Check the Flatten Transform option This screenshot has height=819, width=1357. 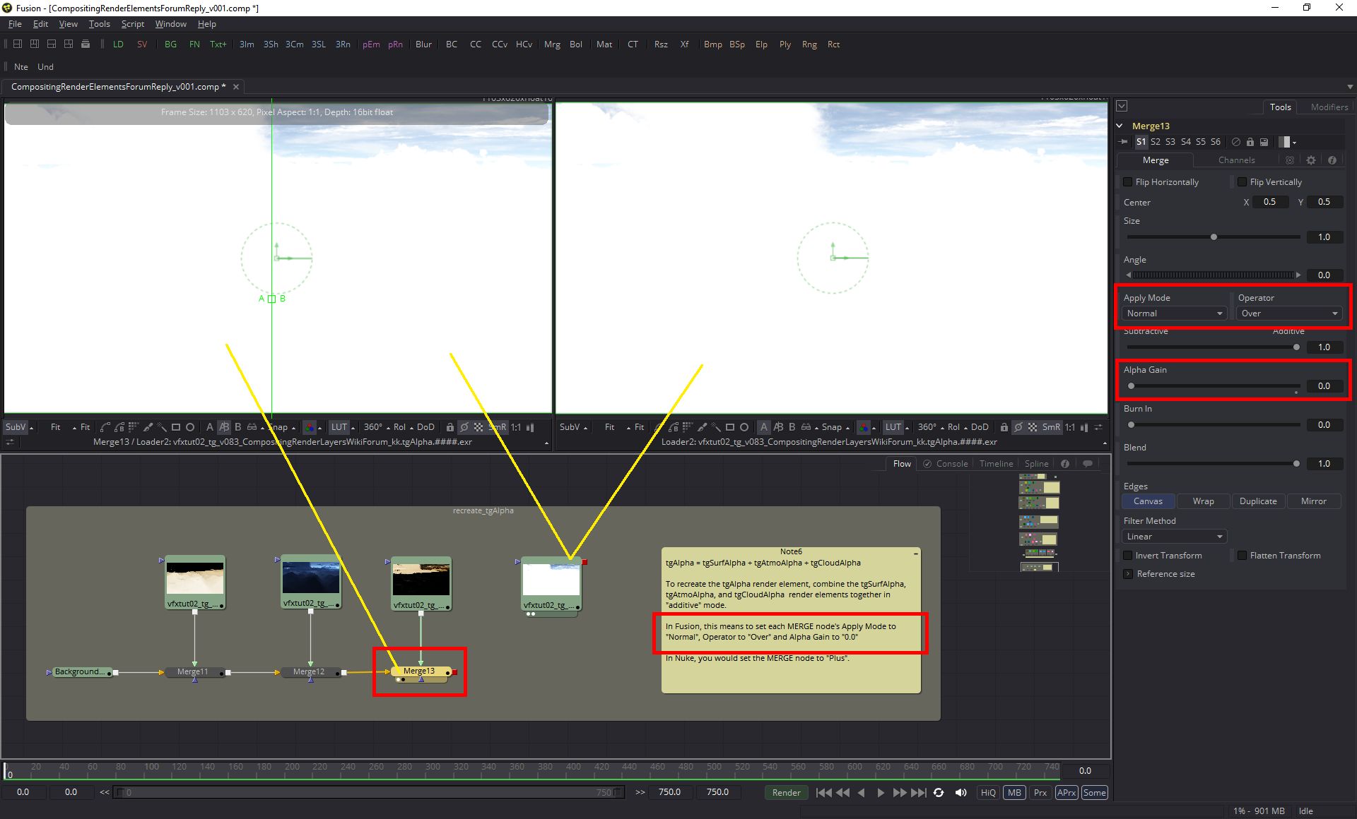click(1242, 556)
